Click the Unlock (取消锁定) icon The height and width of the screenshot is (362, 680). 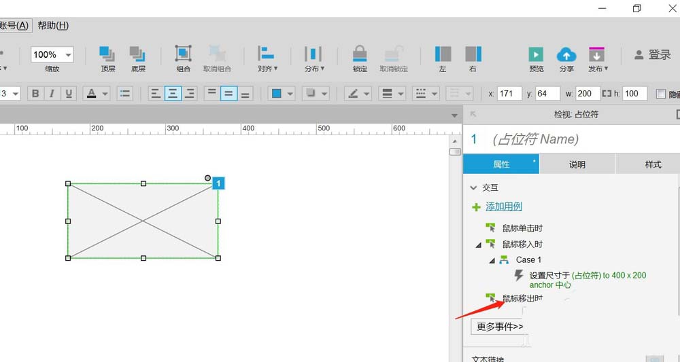click(x=393, y=54)
